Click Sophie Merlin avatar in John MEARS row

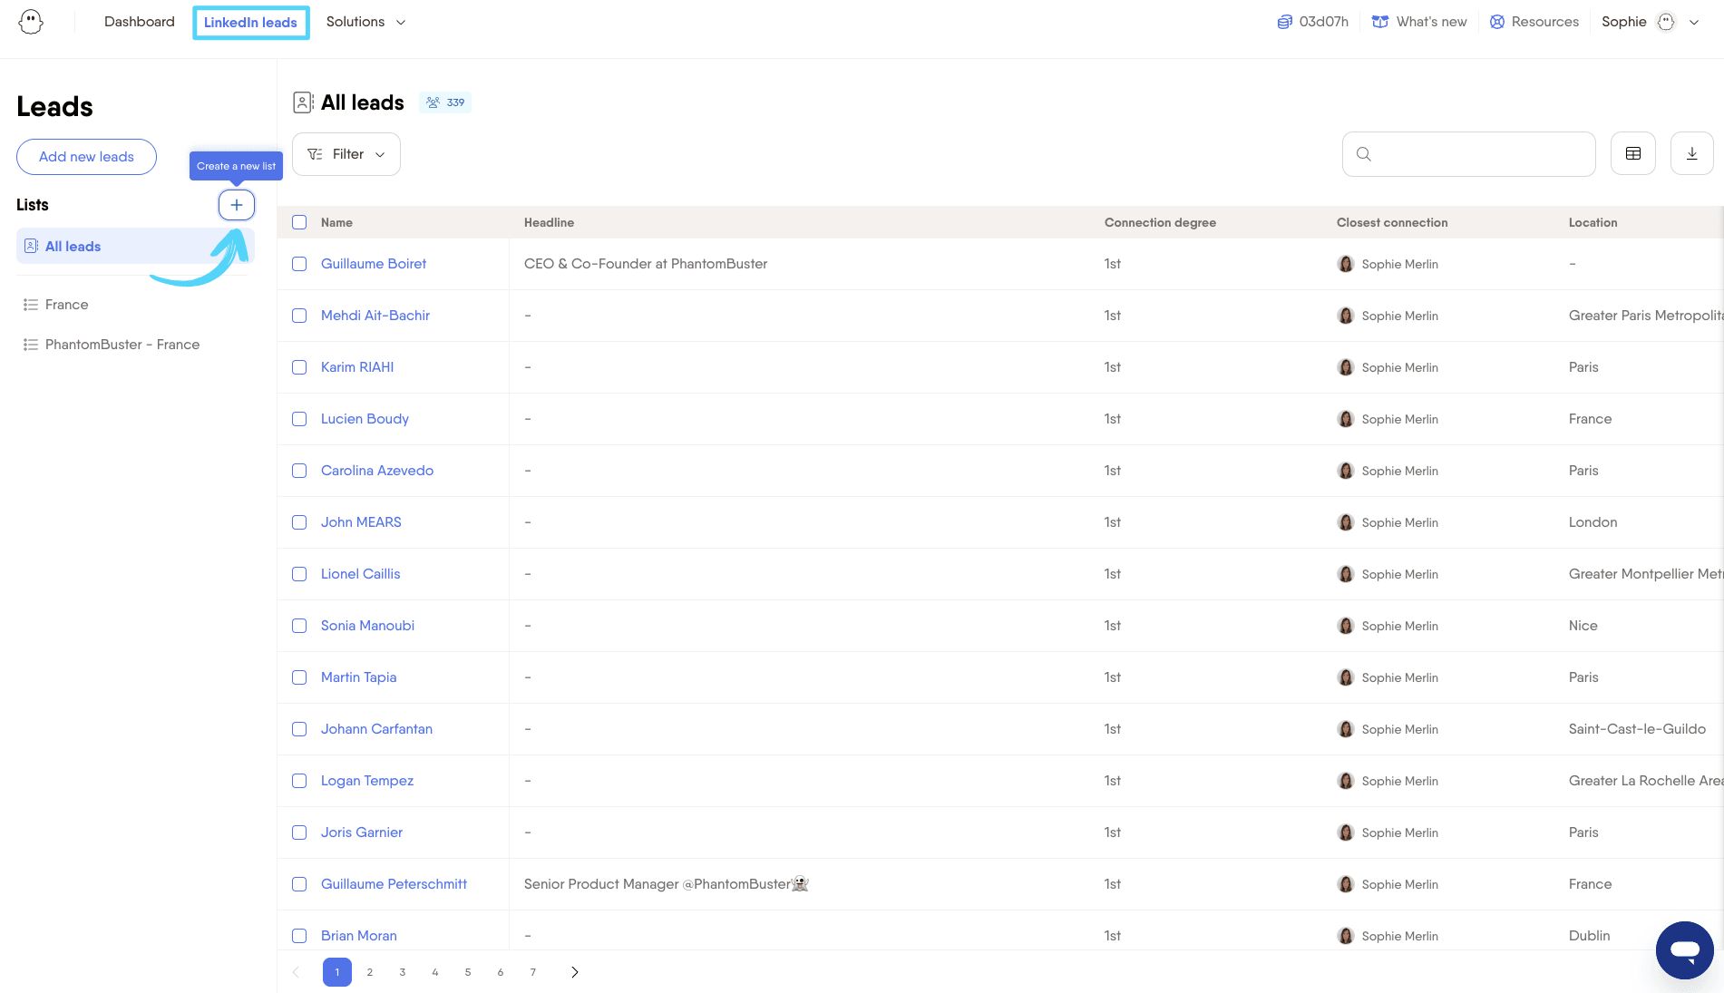click(1346, 522)
